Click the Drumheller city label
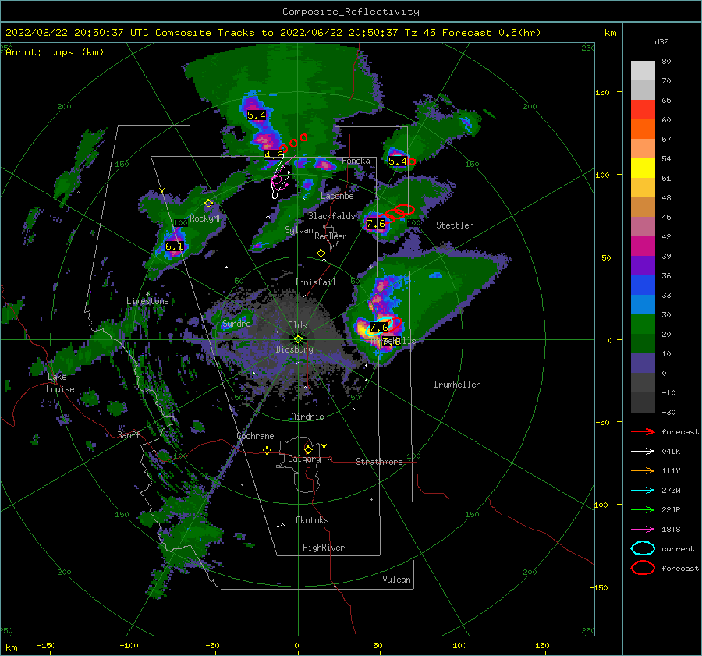702x656 pixels. tap(457, 385)
